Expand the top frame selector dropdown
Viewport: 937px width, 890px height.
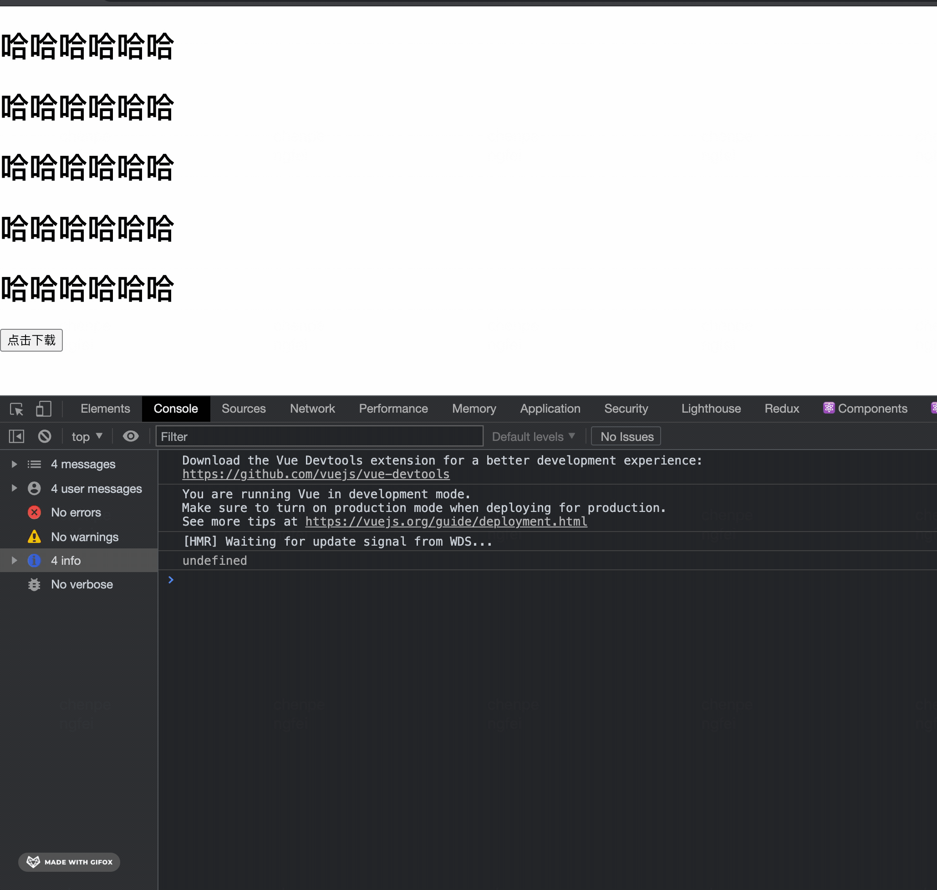[86, 436]
